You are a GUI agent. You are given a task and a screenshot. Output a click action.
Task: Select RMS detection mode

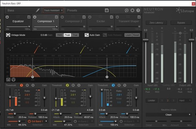[60, 35]
